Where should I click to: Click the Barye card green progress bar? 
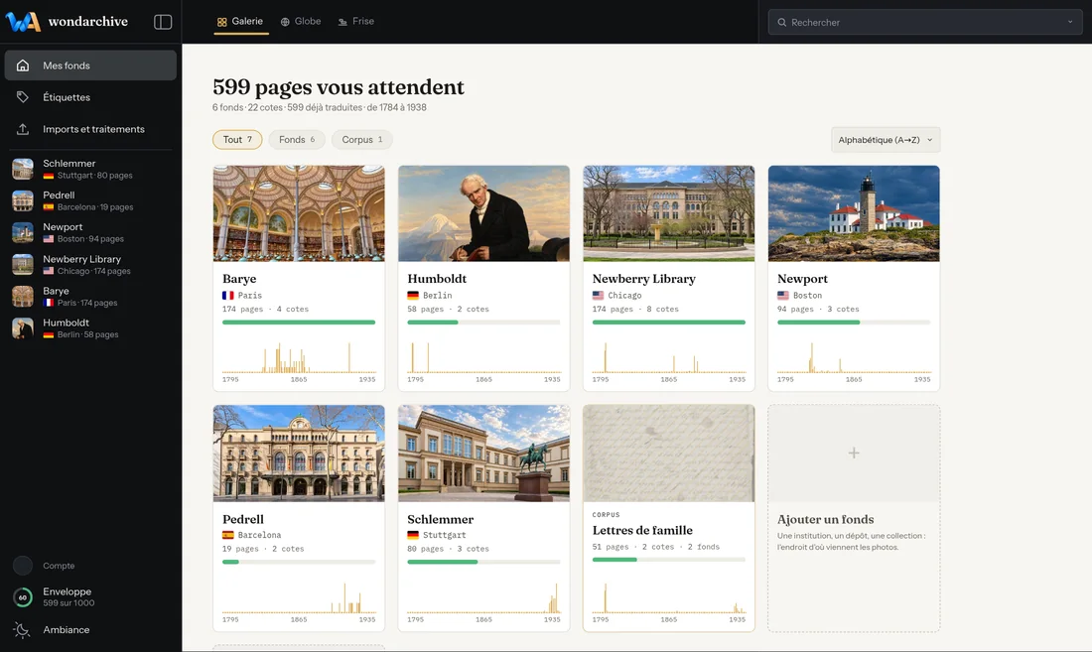299,323
